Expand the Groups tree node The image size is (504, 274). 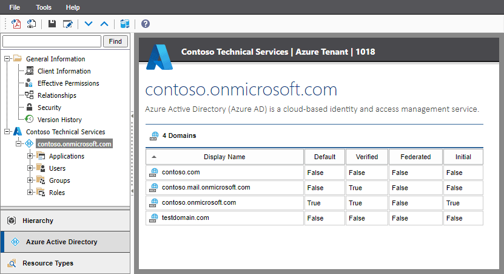pos(30,180)
